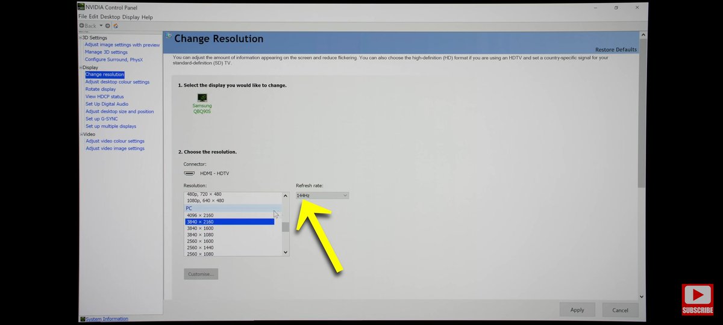Collapse the Display tree group
Image resolution: width=723 pixels, height=325 pixels.
click(x=81, y=67)
